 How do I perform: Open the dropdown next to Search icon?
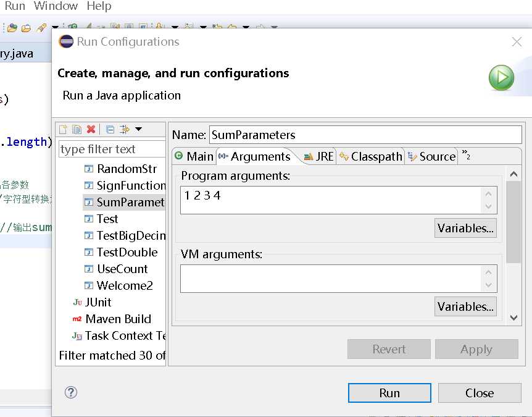click(x=55, y=27)
